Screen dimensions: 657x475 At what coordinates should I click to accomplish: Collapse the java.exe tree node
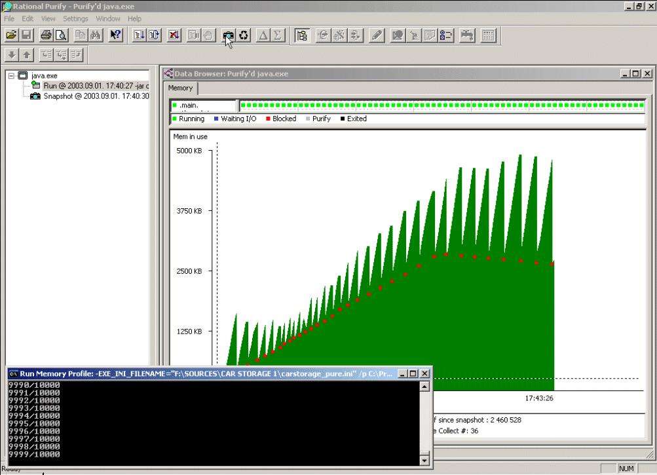pos(11,76)
